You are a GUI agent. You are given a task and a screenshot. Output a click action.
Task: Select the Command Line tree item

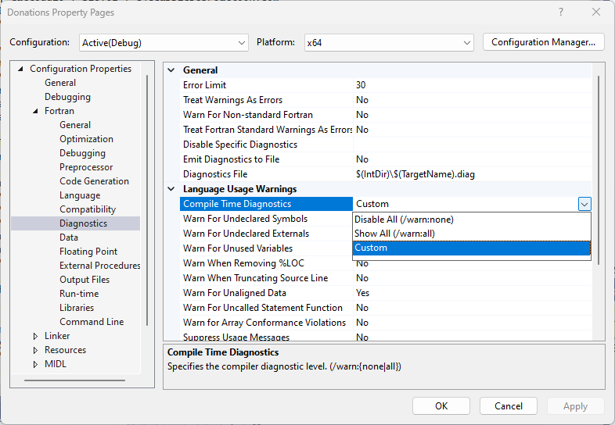(x=91, y=322)
